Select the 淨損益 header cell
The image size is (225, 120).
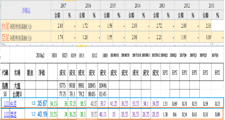click(x=26, y=11)
